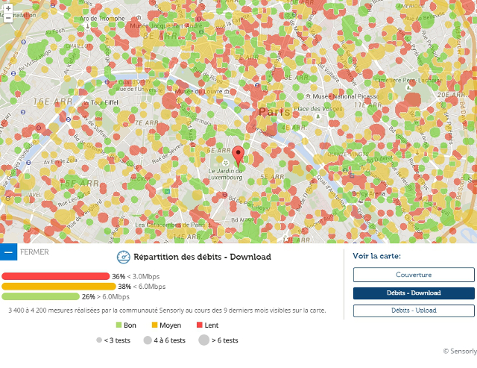Click the FERMER label to close panel

(35, 252)
